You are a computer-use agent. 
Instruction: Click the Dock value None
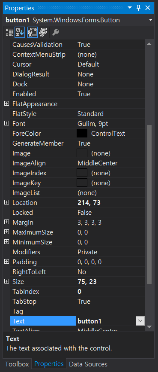(x=85, y=84)
